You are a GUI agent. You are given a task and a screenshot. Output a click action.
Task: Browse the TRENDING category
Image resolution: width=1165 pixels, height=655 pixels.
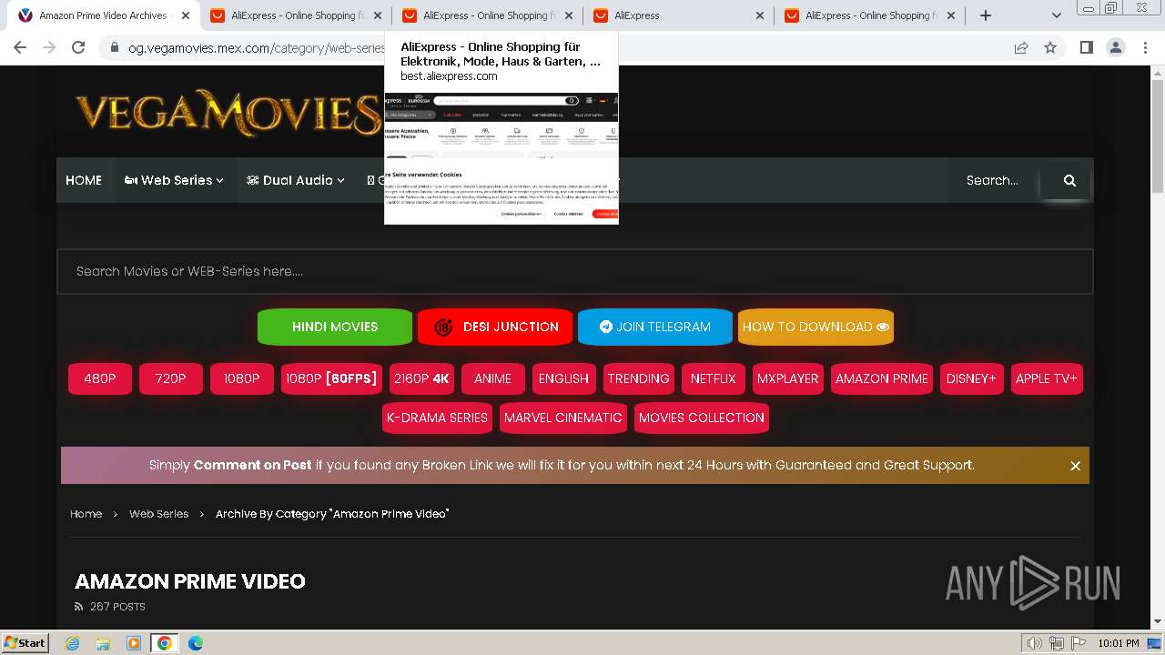(639, 378)
